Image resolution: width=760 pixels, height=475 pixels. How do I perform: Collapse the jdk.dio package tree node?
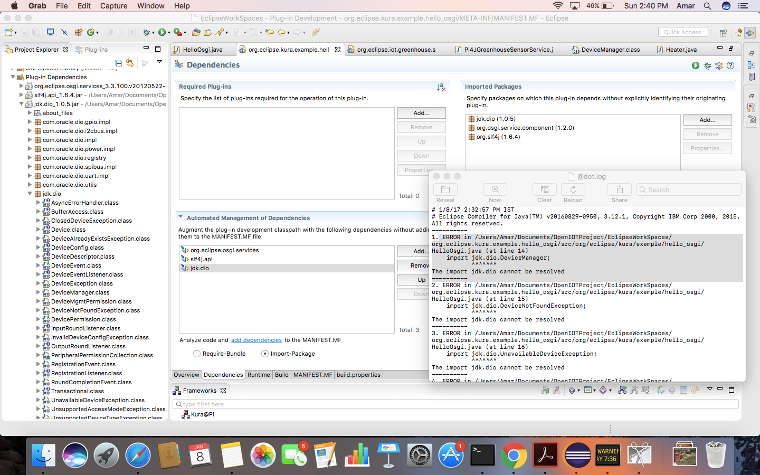tap(30, 194)
